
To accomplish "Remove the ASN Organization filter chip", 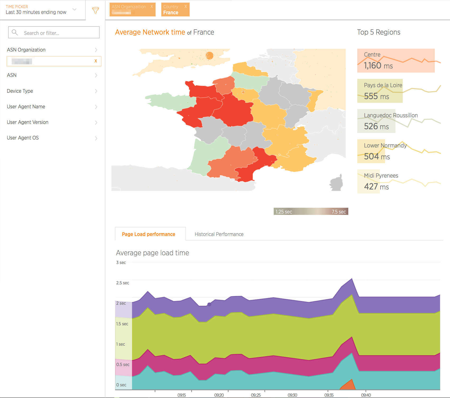I will [152, 7].
